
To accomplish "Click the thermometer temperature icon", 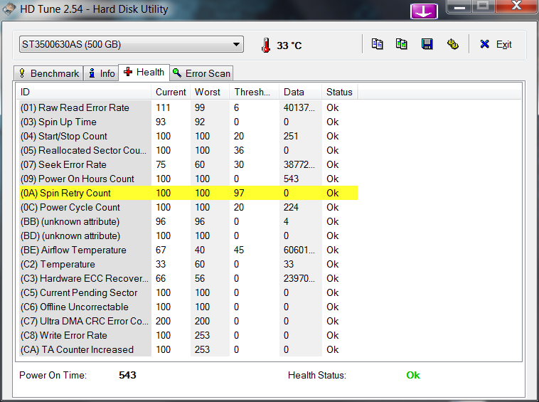I will click(x=266, y=45).
